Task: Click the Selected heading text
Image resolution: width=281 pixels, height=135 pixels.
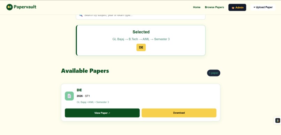Action: point(141,32)
